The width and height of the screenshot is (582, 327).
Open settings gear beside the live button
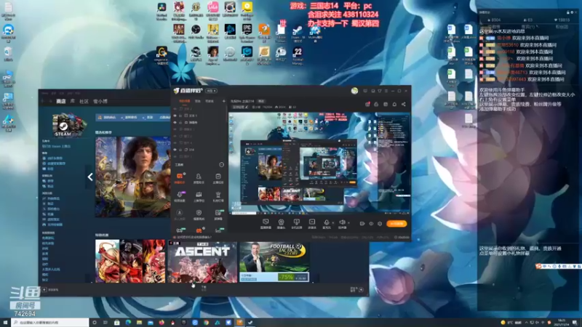click(x=380, y=224)
